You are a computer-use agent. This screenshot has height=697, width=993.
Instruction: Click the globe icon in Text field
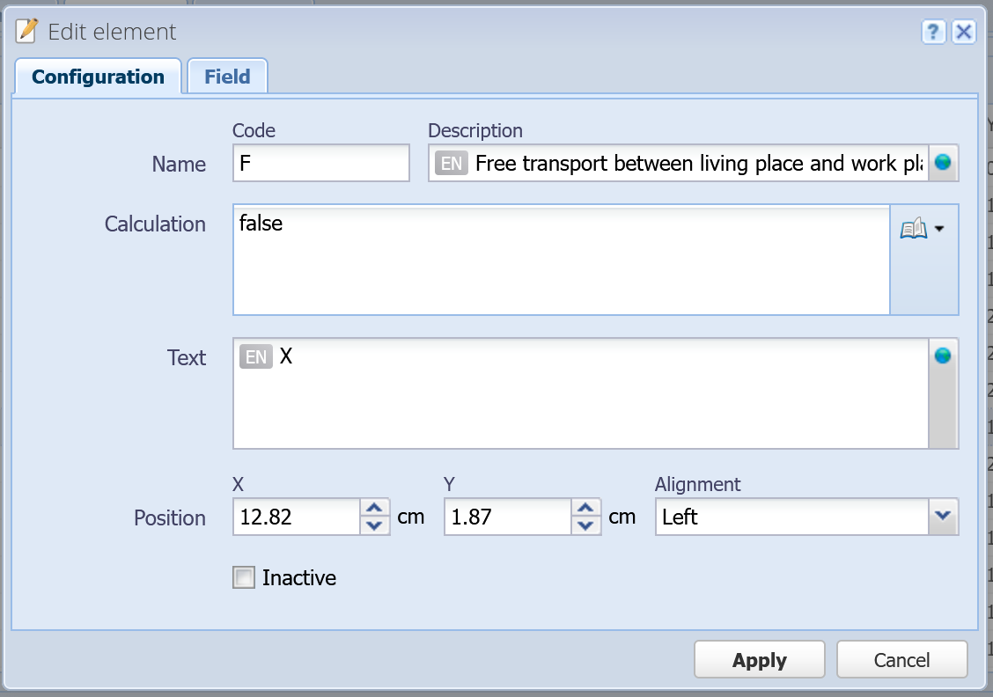pyautogui.click(x=943, y=356)
